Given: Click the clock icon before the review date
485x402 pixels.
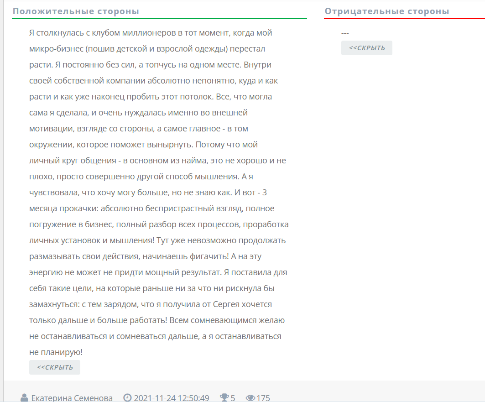Looking at the screenshot, I should pos(128,398).
